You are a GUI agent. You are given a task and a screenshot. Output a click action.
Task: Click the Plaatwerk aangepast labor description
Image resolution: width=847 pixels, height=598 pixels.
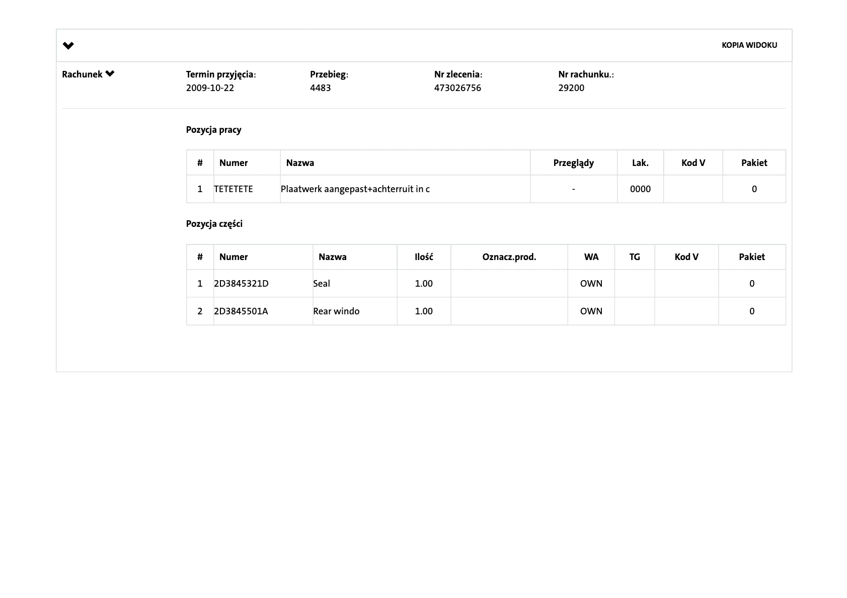click(355, 189)
